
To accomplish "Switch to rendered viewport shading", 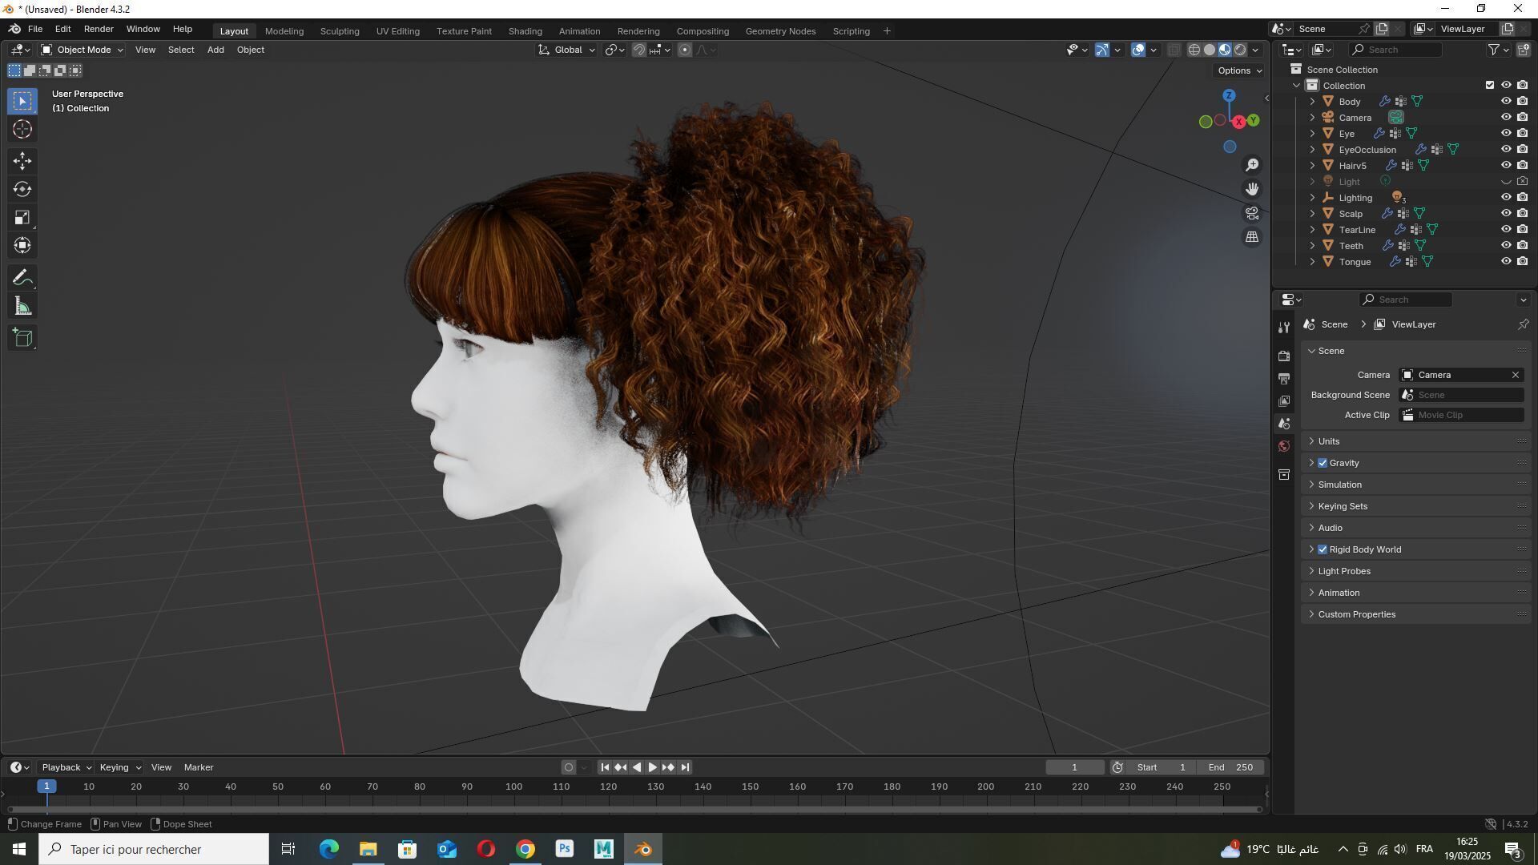I will click(x=1240, y=50).
